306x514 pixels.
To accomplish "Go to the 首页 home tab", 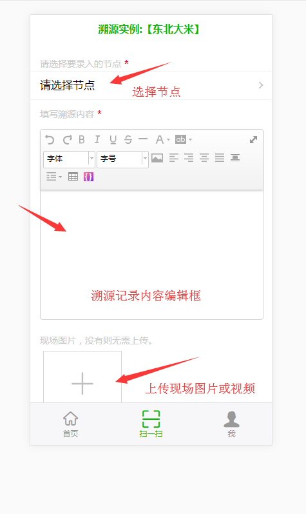I will point(70,424).
